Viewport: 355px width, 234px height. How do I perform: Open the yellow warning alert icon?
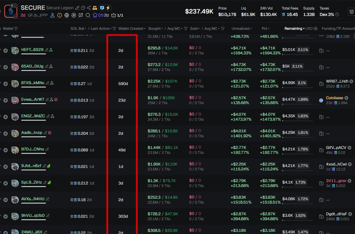tap(59, 15)
